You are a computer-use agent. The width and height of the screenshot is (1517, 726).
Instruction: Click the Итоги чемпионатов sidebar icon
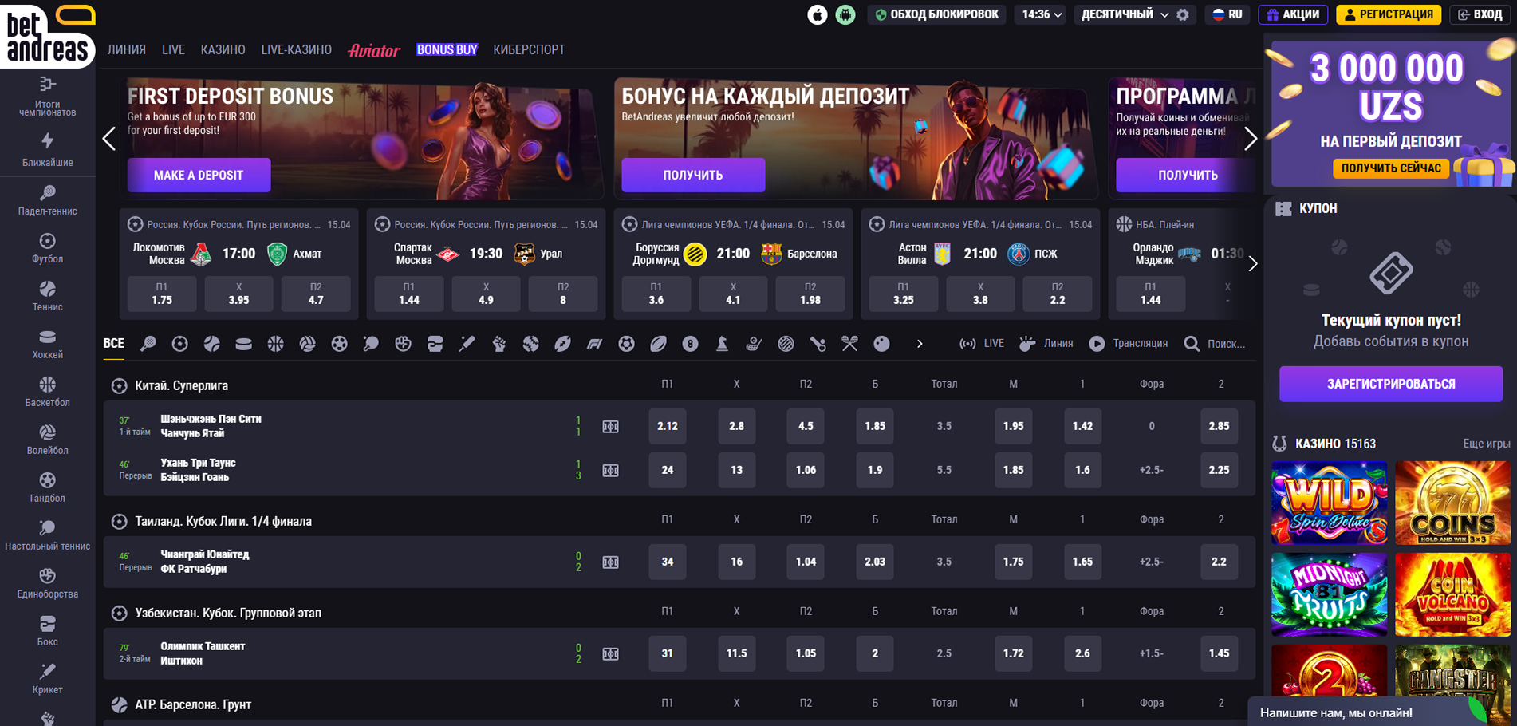tap(47, 96)
